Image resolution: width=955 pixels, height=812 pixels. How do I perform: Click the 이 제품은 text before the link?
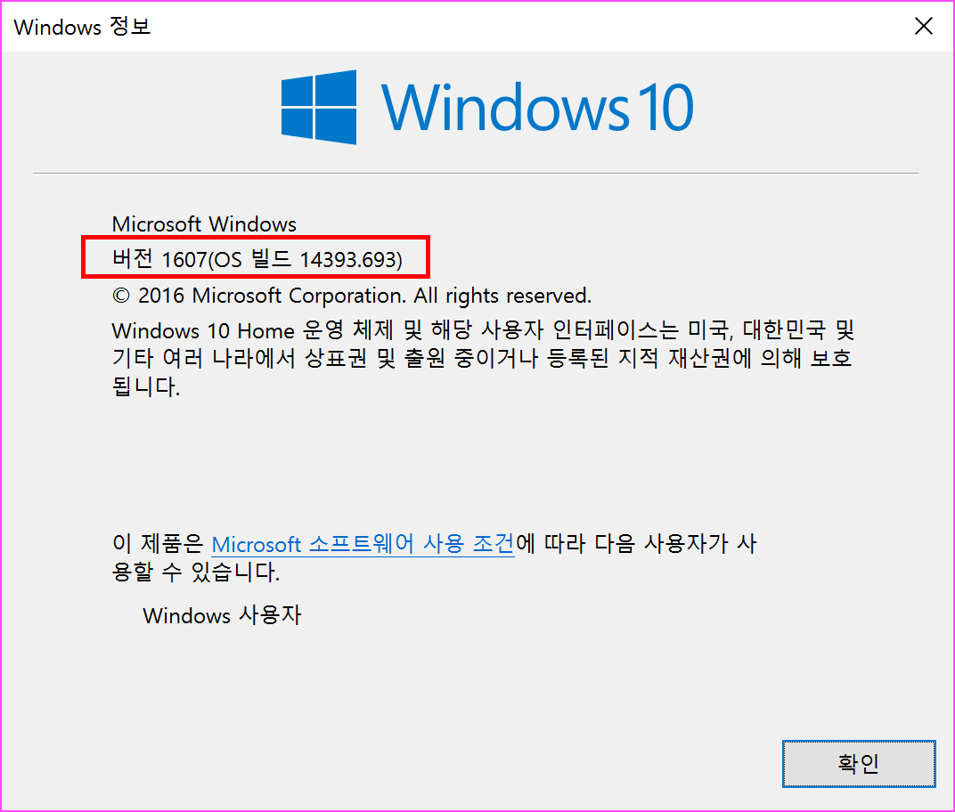click(158, 543)
